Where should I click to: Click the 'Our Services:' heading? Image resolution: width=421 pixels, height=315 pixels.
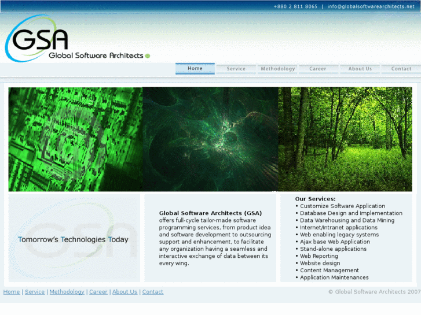click(315, 199)
